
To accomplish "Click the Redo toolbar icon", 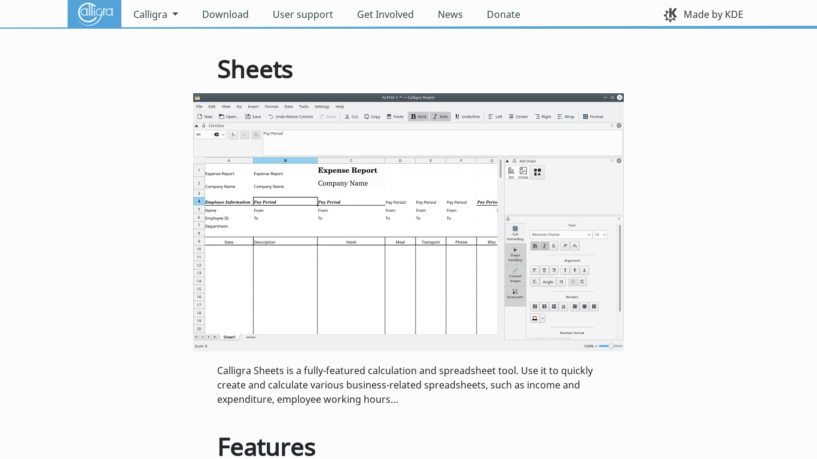I will pos(322,117).
